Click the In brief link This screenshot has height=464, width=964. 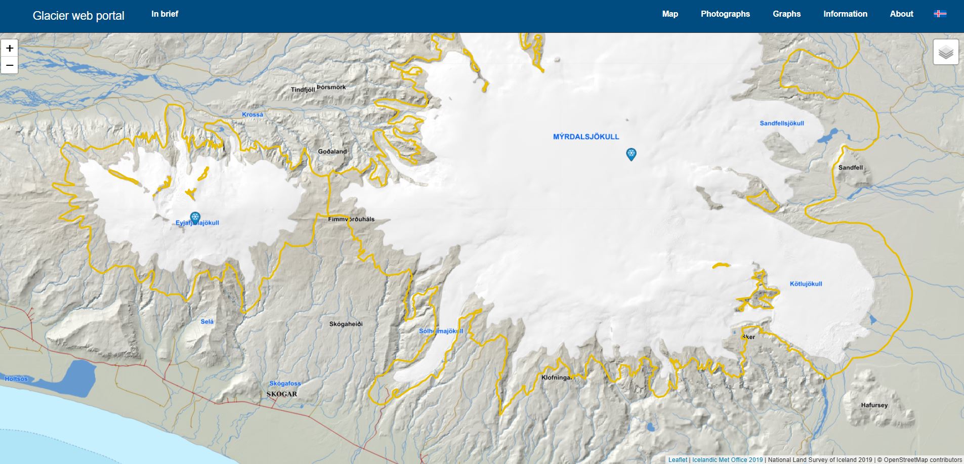click(164, 14)
